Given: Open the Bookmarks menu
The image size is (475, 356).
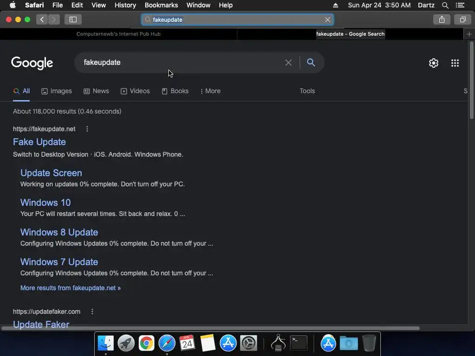Looking at the screenshot, I should [x=161, y=5].
